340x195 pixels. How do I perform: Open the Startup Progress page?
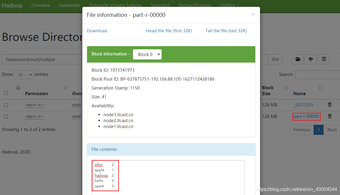(194, 5)
